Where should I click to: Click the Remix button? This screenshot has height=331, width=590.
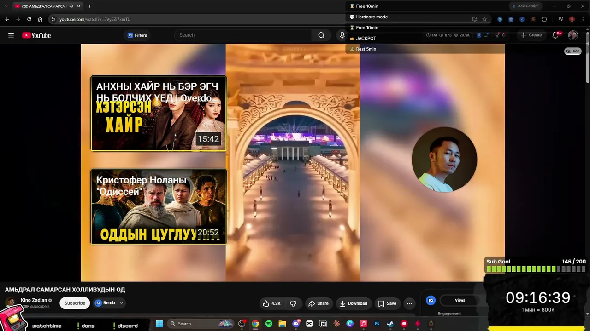point(106,303)
